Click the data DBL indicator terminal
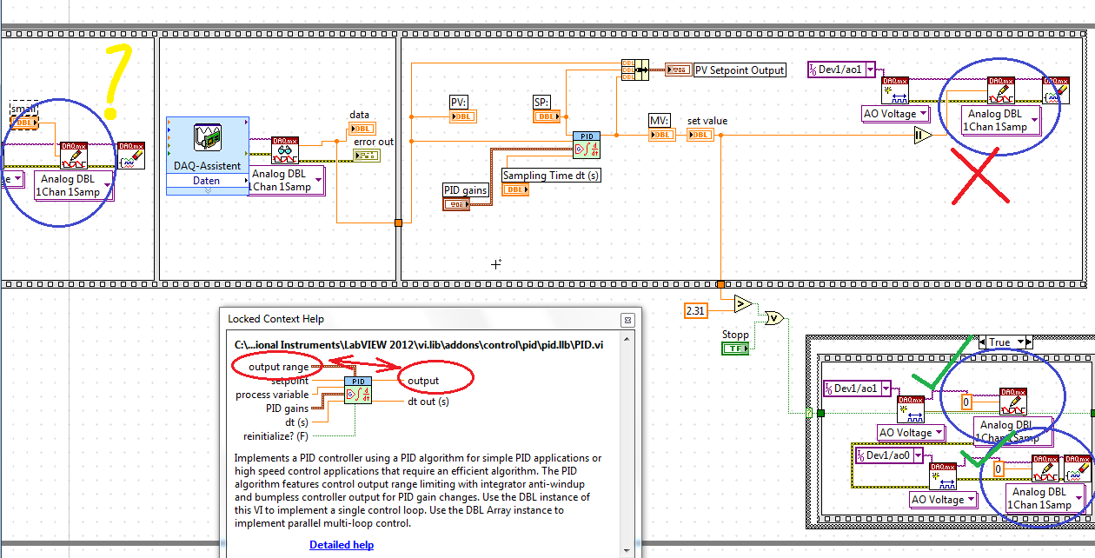1095x558 pixels. click(x=362, y=129)
